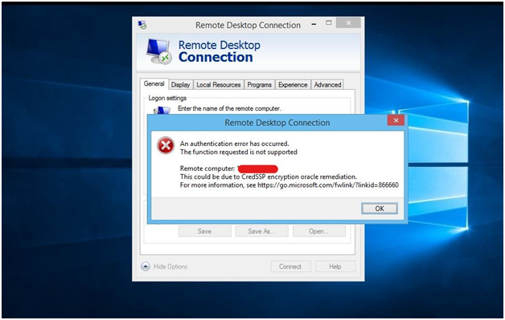Open the Local Resources tab

pyautogui.click(x=219, y=85)
